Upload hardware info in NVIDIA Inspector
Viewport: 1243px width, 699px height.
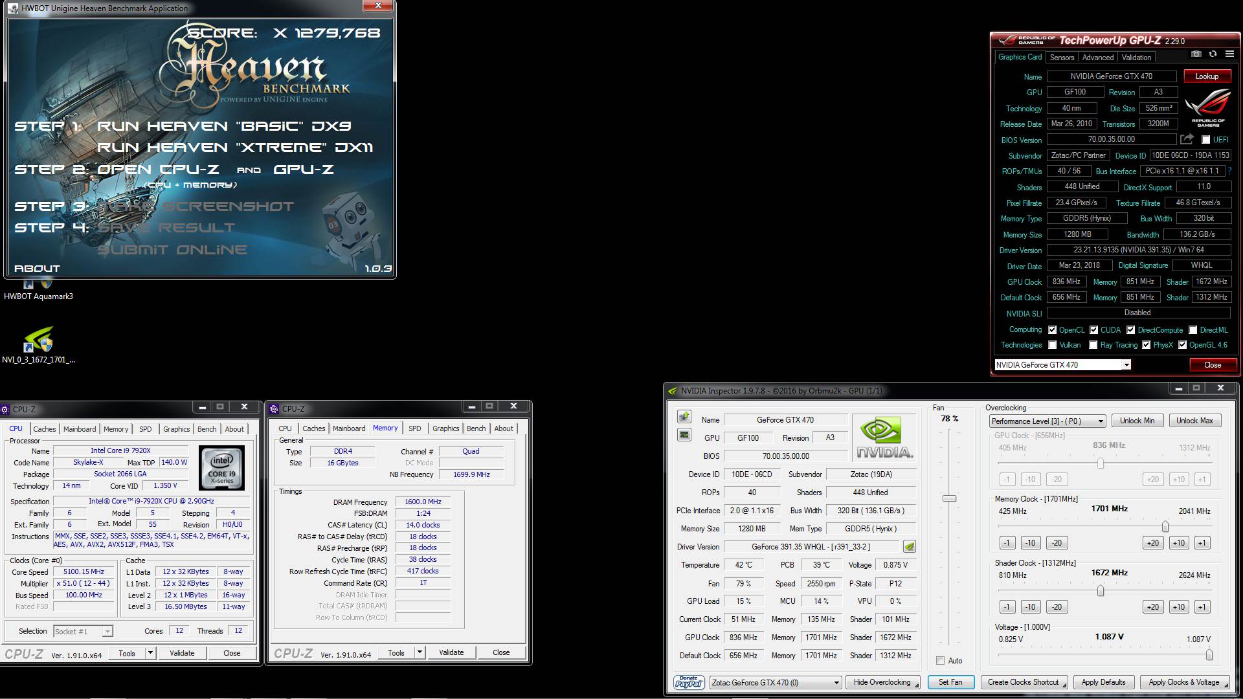(x=684, y=416)
